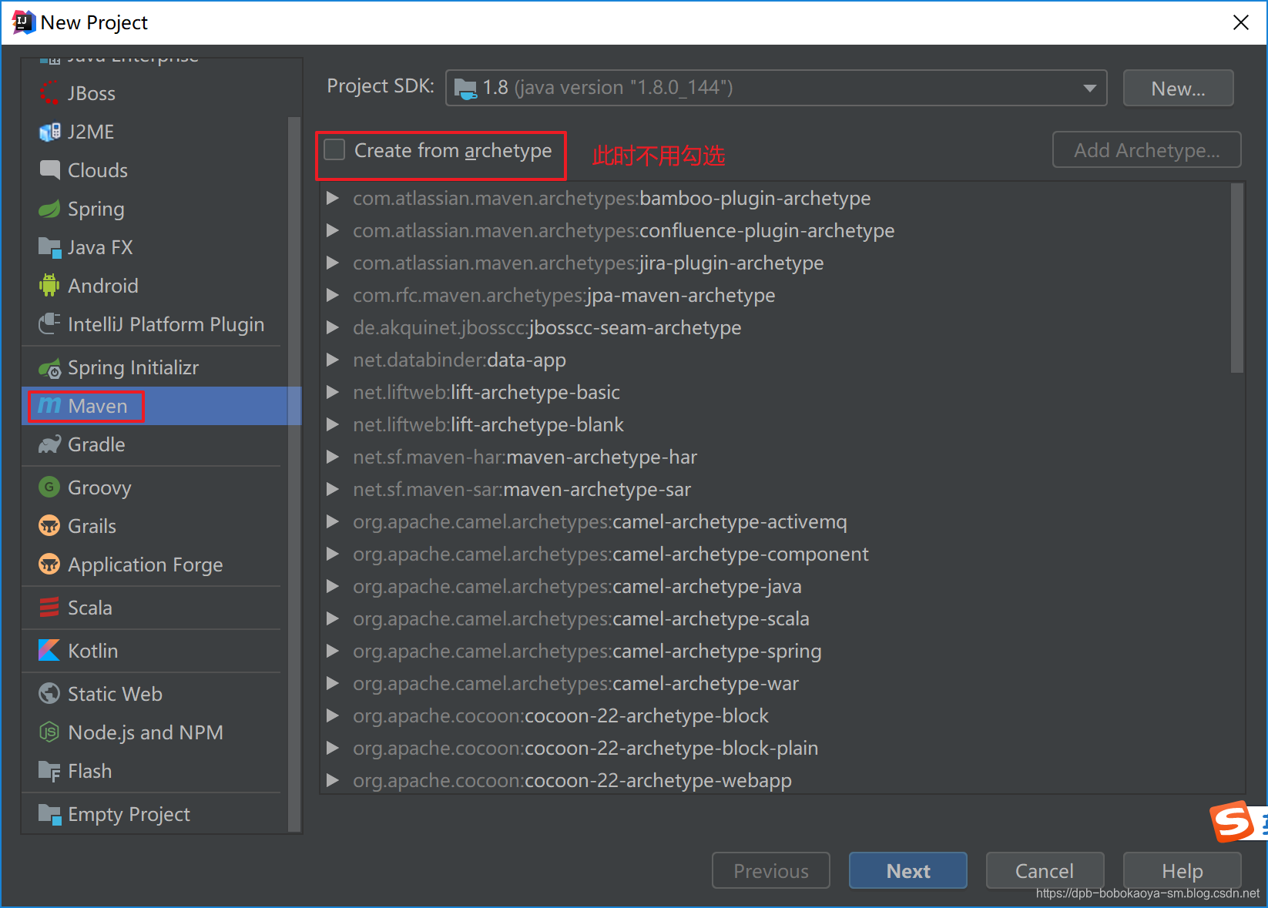Click the J2ME icon
Screen dimensions: 1268x908
(49, 132)
